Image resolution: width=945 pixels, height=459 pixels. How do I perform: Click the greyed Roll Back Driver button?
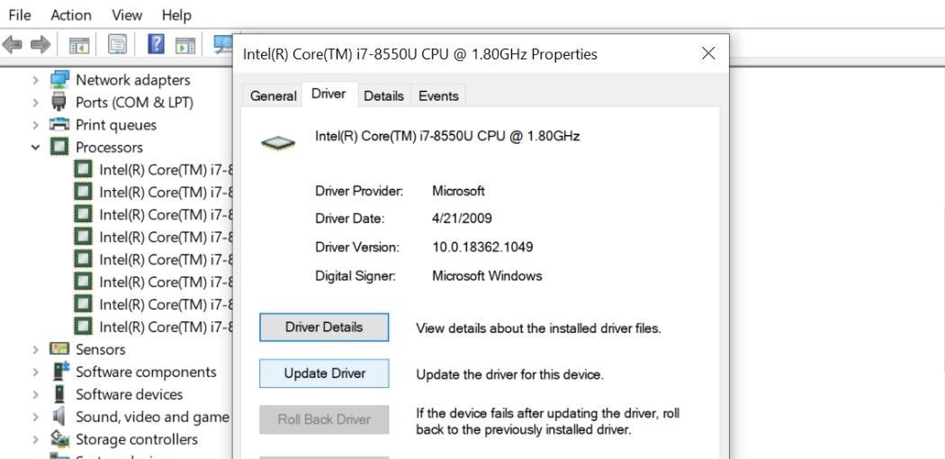pos(324,419)
